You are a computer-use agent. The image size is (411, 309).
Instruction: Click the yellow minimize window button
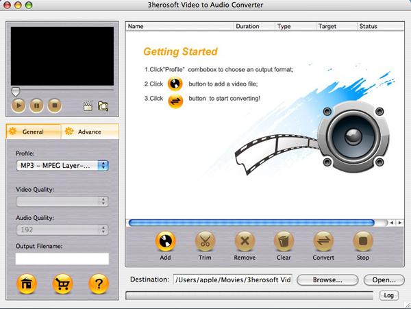point(18,5)
